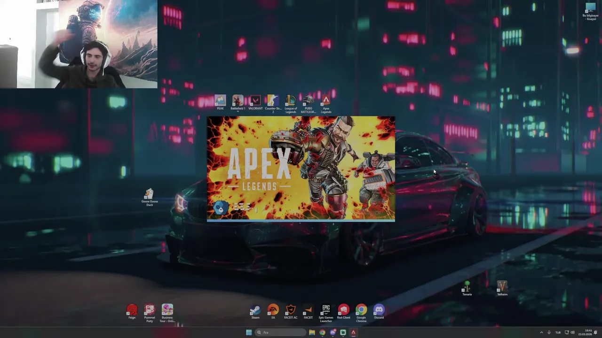Select the Bu bilgisayar desktop icon
The width and height of the screenshot is (602, 338).
590,11
